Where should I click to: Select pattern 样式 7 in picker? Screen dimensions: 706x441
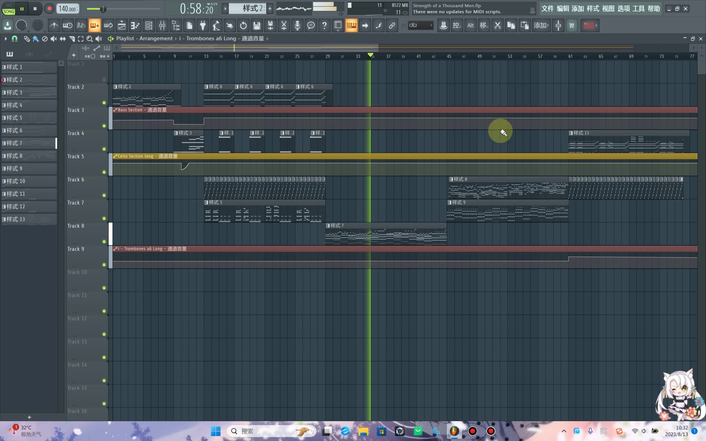(x=29, y=143)
